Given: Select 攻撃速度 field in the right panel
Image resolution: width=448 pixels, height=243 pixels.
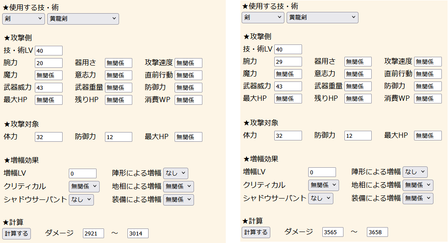Looking at the screenshot, I should [x=428, y=62].
